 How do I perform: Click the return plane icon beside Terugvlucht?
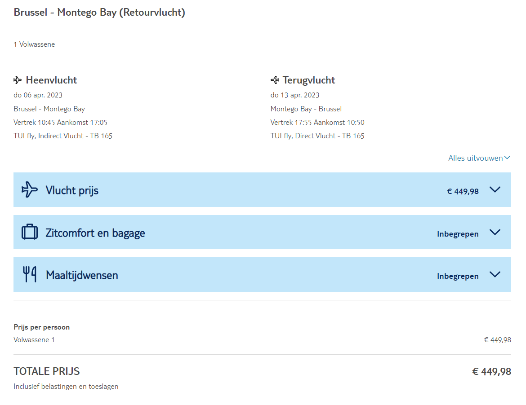275,80
